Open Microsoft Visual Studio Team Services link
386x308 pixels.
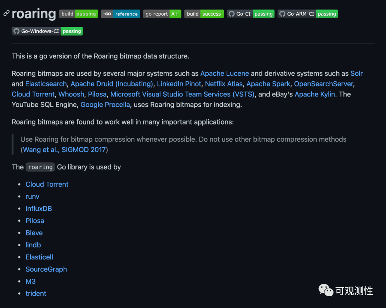pyautogui.click(x=182, y=94)
